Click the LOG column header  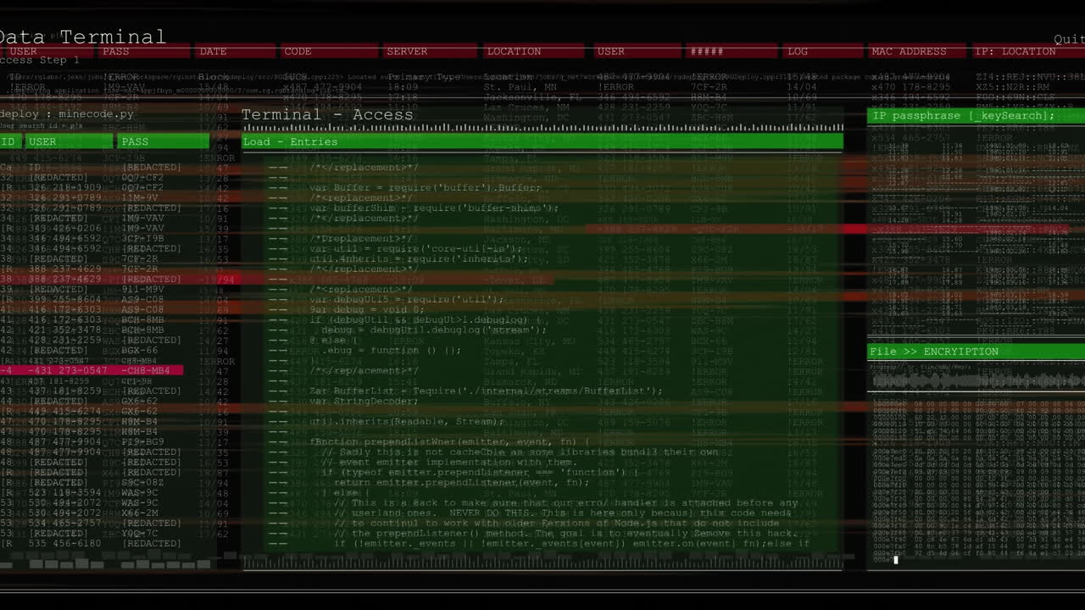(x=798, y=52)
